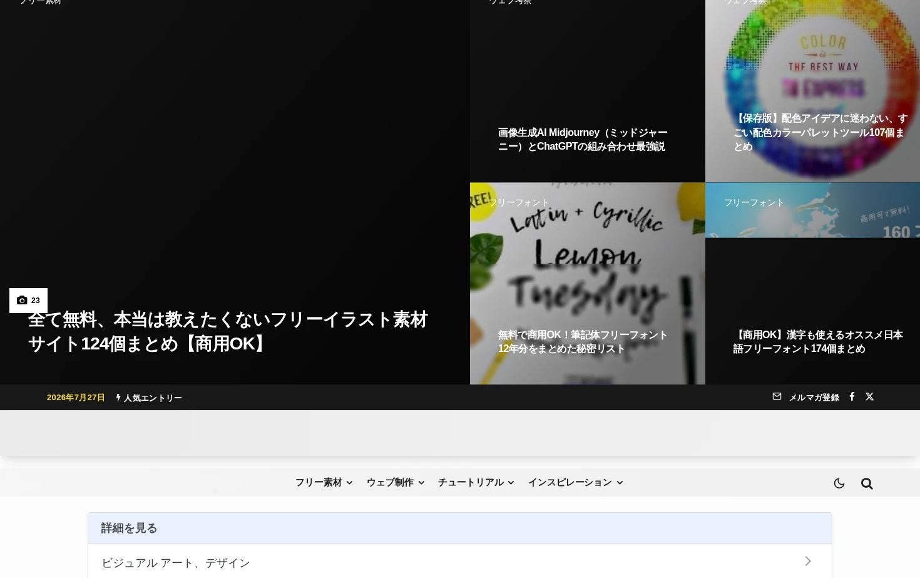Open the インスピレーション nav menu
Image resolution: width=920 pixels, height=578 pixels.
click(575, 482)
